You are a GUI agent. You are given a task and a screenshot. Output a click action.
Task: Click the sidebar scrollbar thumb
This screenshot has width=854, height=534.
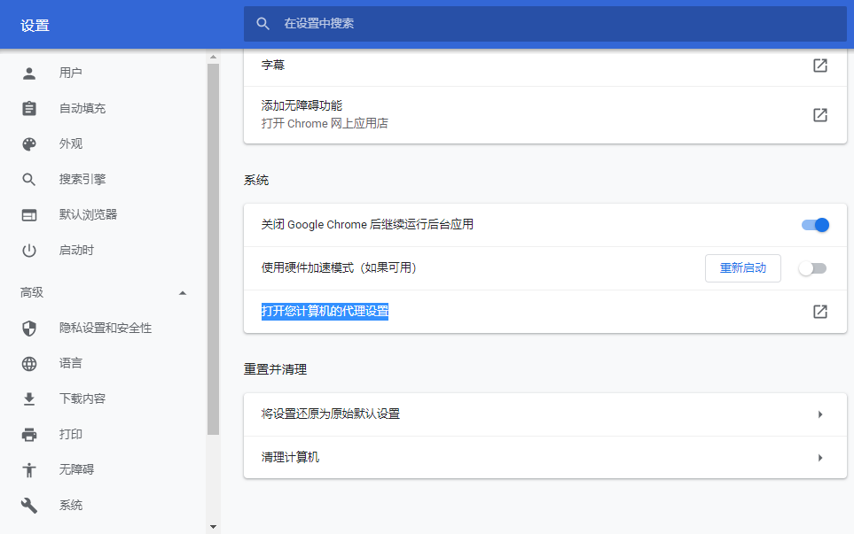(x=213, y=249)
